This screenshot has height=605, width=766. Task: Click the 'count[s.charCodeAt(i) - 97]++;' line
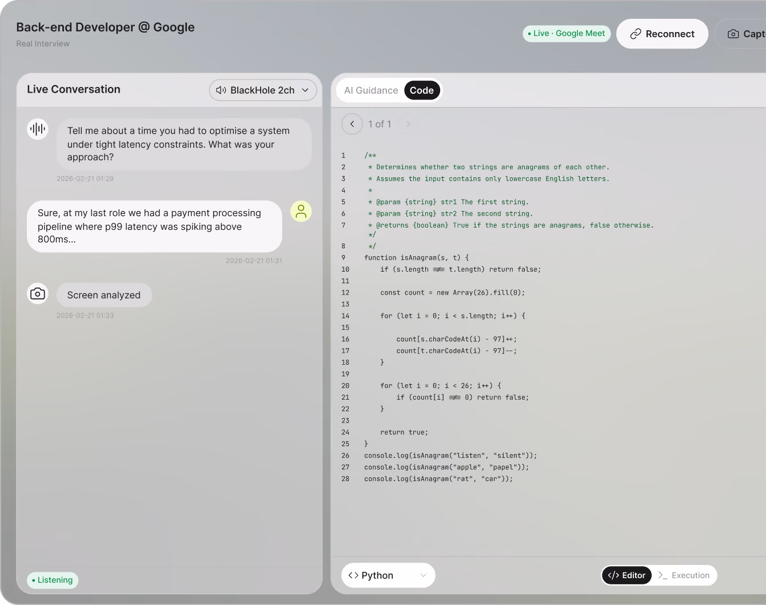(457, 339)
